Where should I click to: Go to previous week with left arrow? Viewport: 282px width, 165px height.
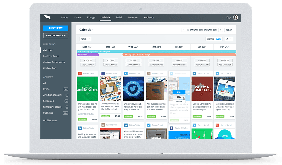point(183,30)
